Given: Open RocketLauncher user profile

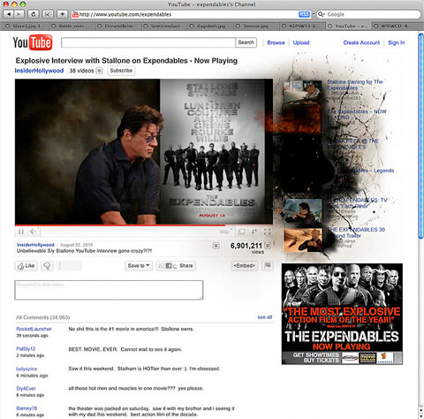Looking at the screenshot, I should pos(34,329).
